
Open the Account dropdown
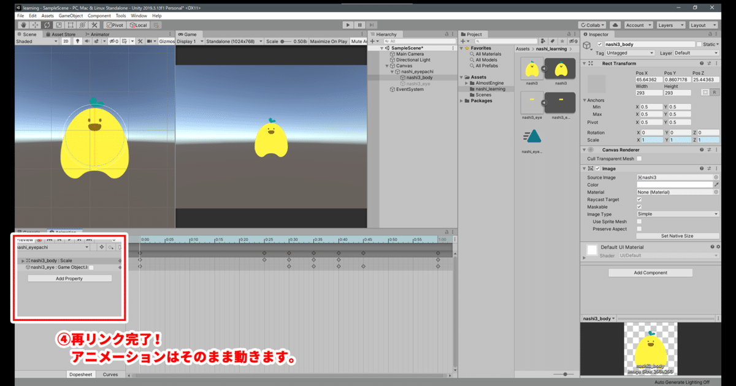(x=638, y=25)
